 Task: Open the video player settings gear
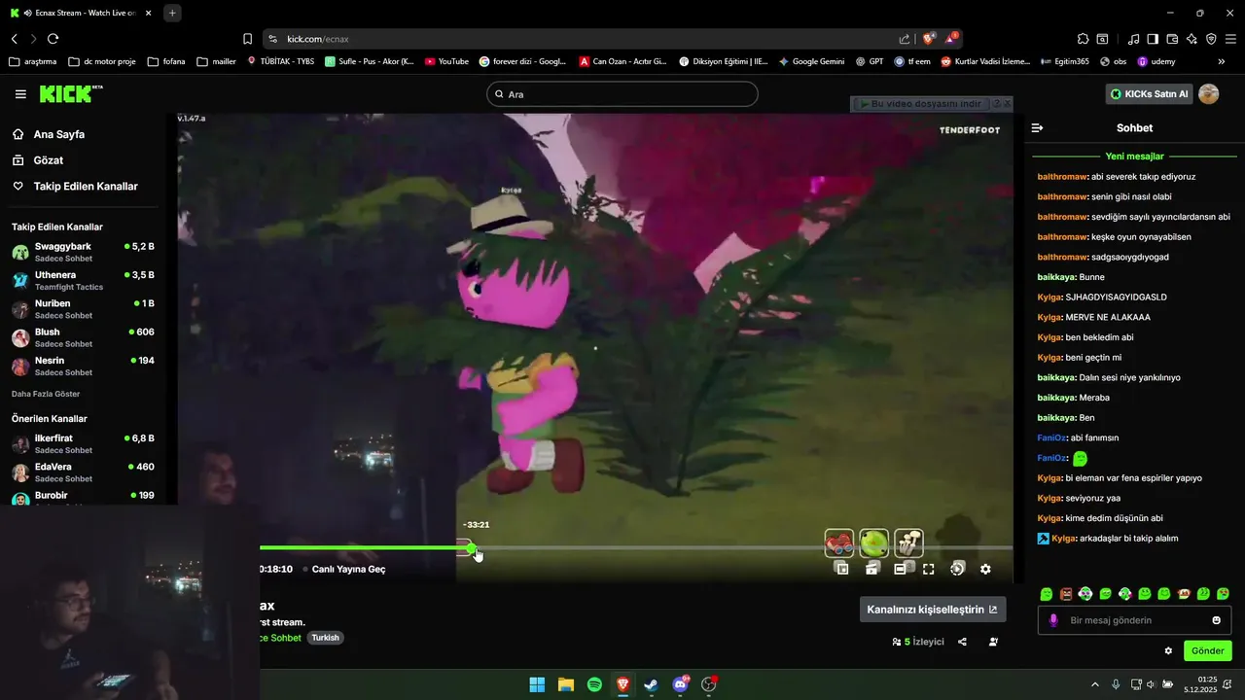[x=985, y=569]
